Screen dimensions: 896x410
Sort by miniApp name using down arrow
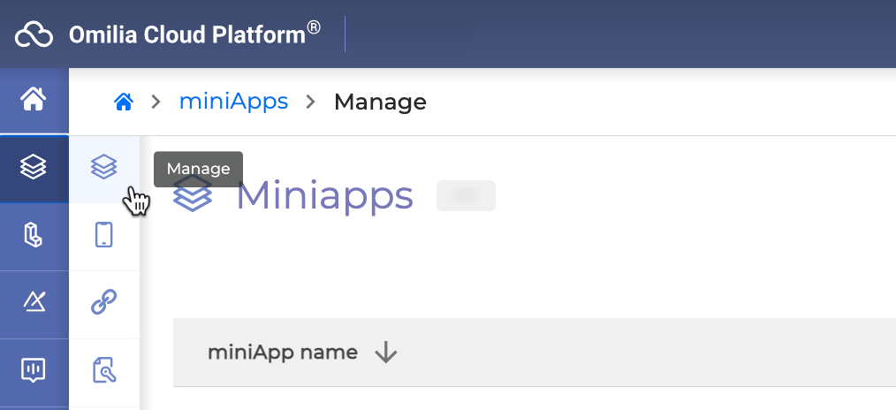(386, 353)
